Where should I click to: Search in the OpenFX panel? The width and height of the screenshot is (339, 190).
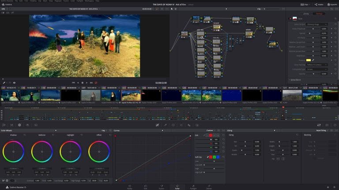click(x=331, y=9)
